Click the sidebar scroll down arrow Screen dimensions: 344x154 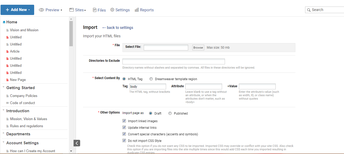[x=71, y=151]
